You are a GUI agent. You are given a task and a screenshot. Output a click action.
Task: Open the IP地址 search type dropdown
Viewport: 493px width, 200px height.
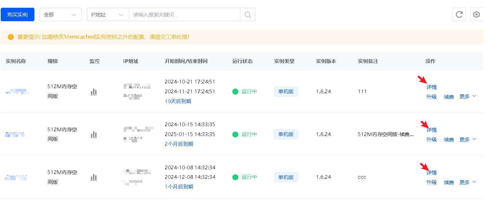(x=108, y=15)
